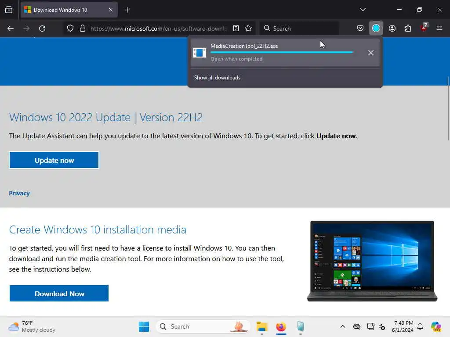Open Firefox account menu

click(x=392, y=28)
